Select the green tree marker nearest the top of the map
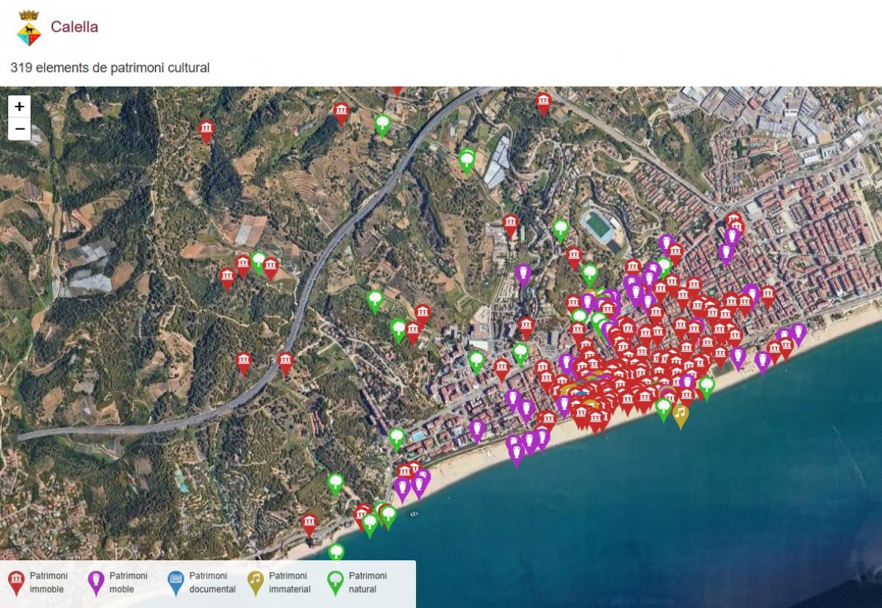This screenshot has height=608, width=882. 382,123
